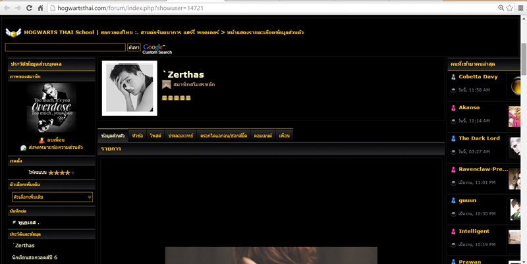Click the 'นักเรียนฮอกวอตส์ปี 6' text
527x264 pixels.
click(x=35, y=257)
